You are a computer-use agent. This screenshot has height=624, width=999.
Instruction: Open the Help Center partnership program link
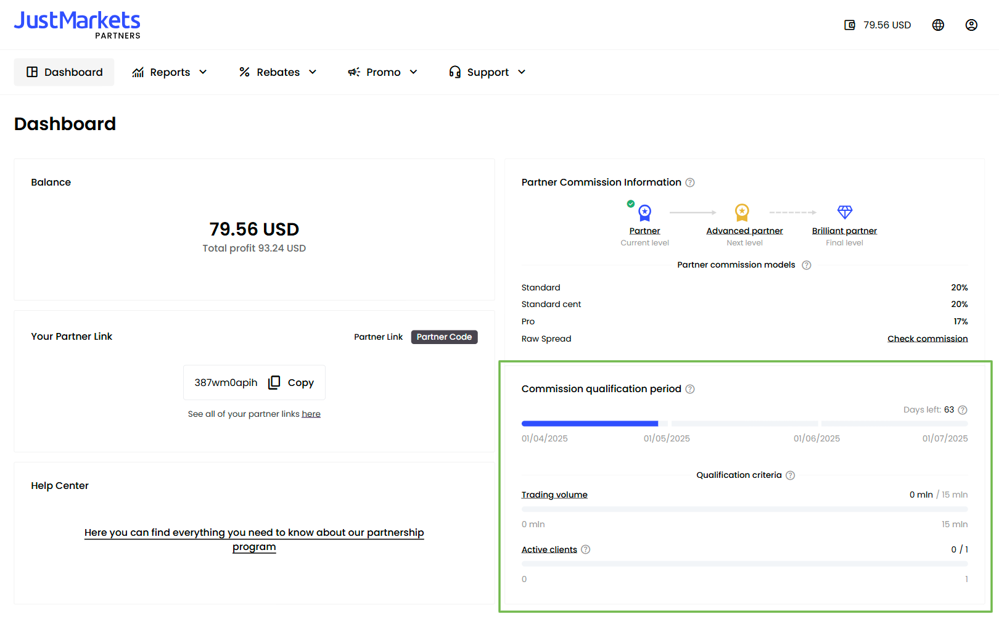254,540
